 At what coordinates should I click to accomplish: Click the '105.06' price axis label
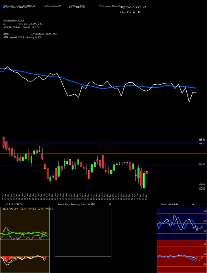click(x=202, y=164)
